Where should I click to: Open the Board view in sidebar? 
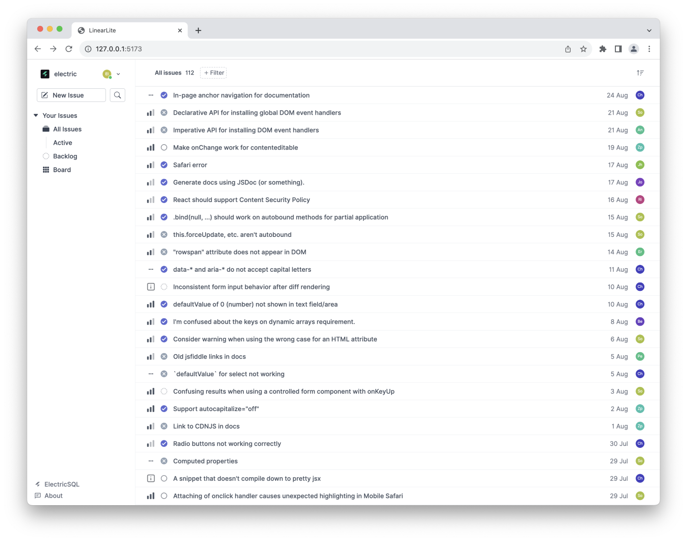click(62, 170)
